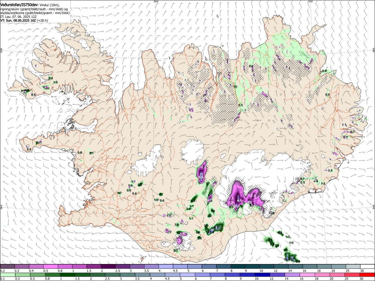The height and width of the screenshot is (281, 375).
Task: Click the Veðurstofan/IS750dev title text
Action: pos(19,4)
